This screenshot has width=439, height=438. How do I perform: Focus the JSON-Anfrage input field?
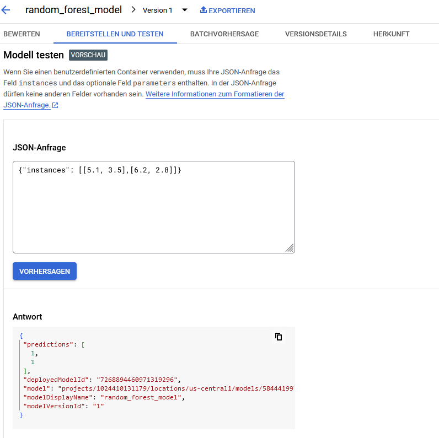click(153, 207)
